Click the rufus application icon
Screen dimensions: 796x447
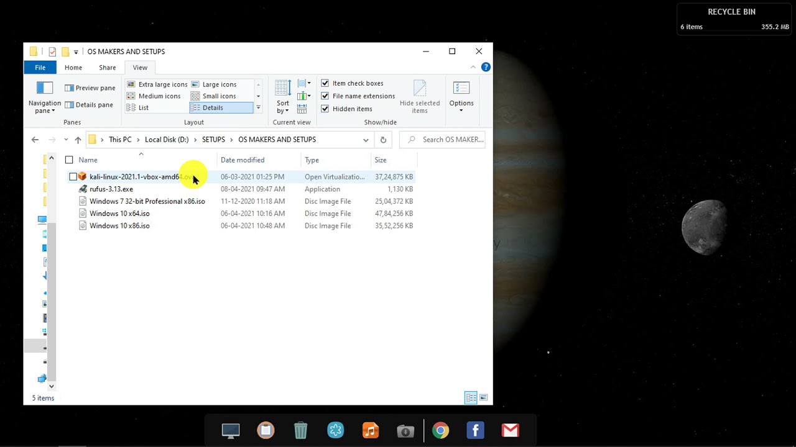point(83,189)
